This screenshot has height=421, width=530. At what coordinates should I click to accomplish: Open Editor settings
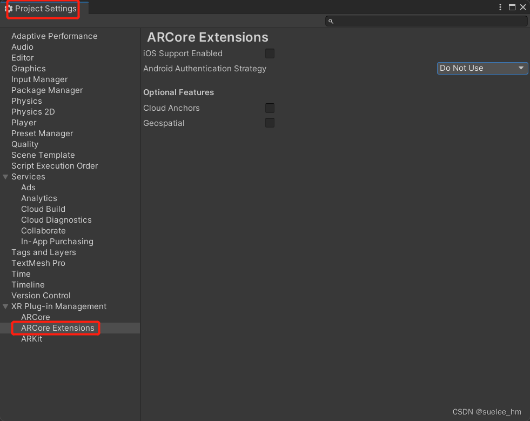23,58
